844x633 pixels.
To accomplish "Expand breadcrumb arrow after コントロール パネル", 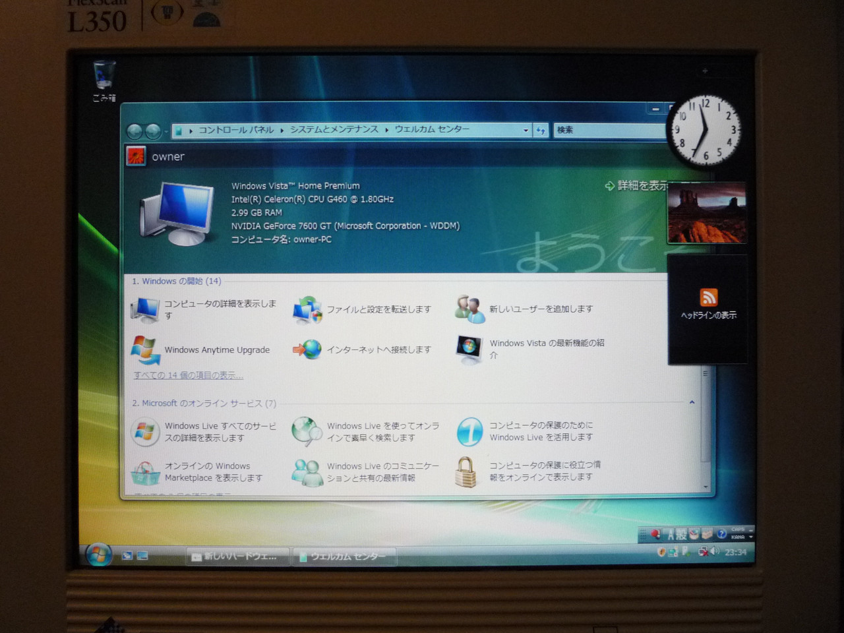I will pos(282,130).
